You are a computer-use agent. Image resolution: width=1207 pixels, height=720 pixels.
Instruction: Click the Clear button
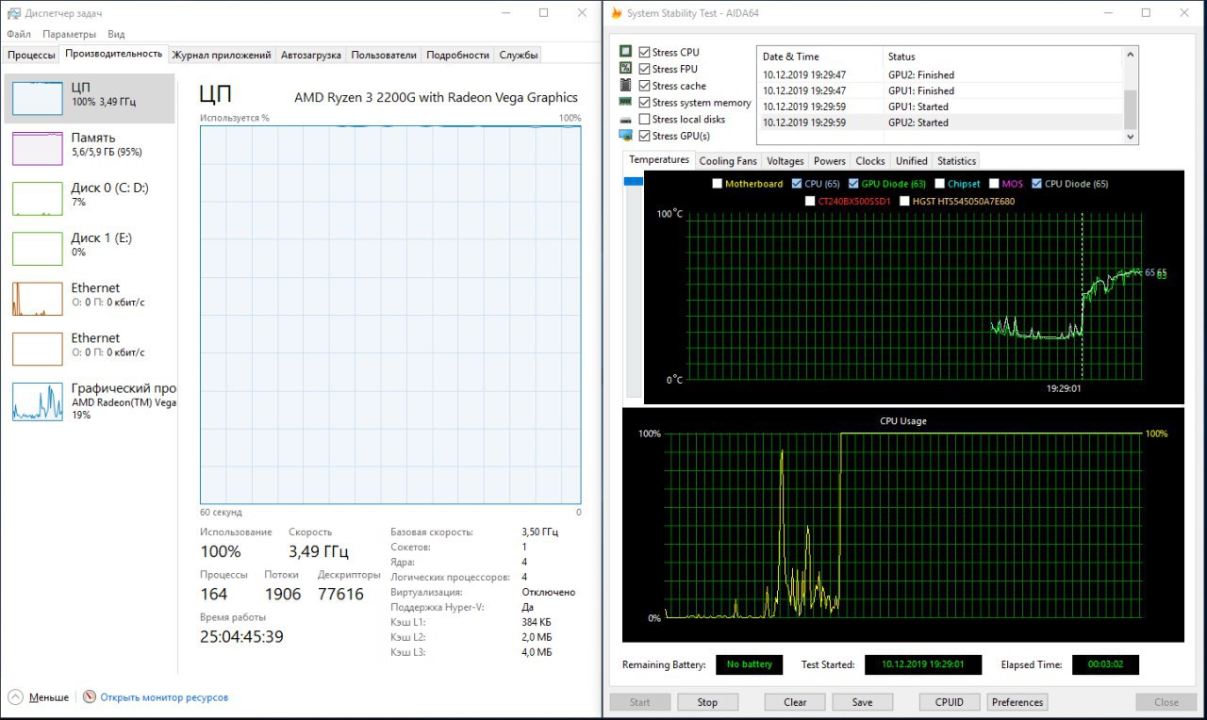click(795, 702)
